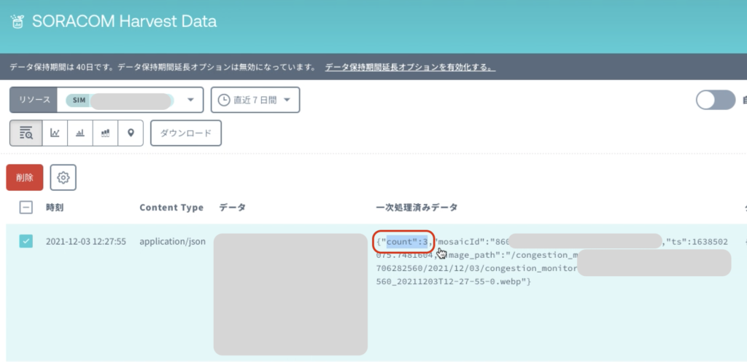This screenshot has width=747, height=362.
Task: Click the "count":3 text in processed data
Action: click(403, 242)
